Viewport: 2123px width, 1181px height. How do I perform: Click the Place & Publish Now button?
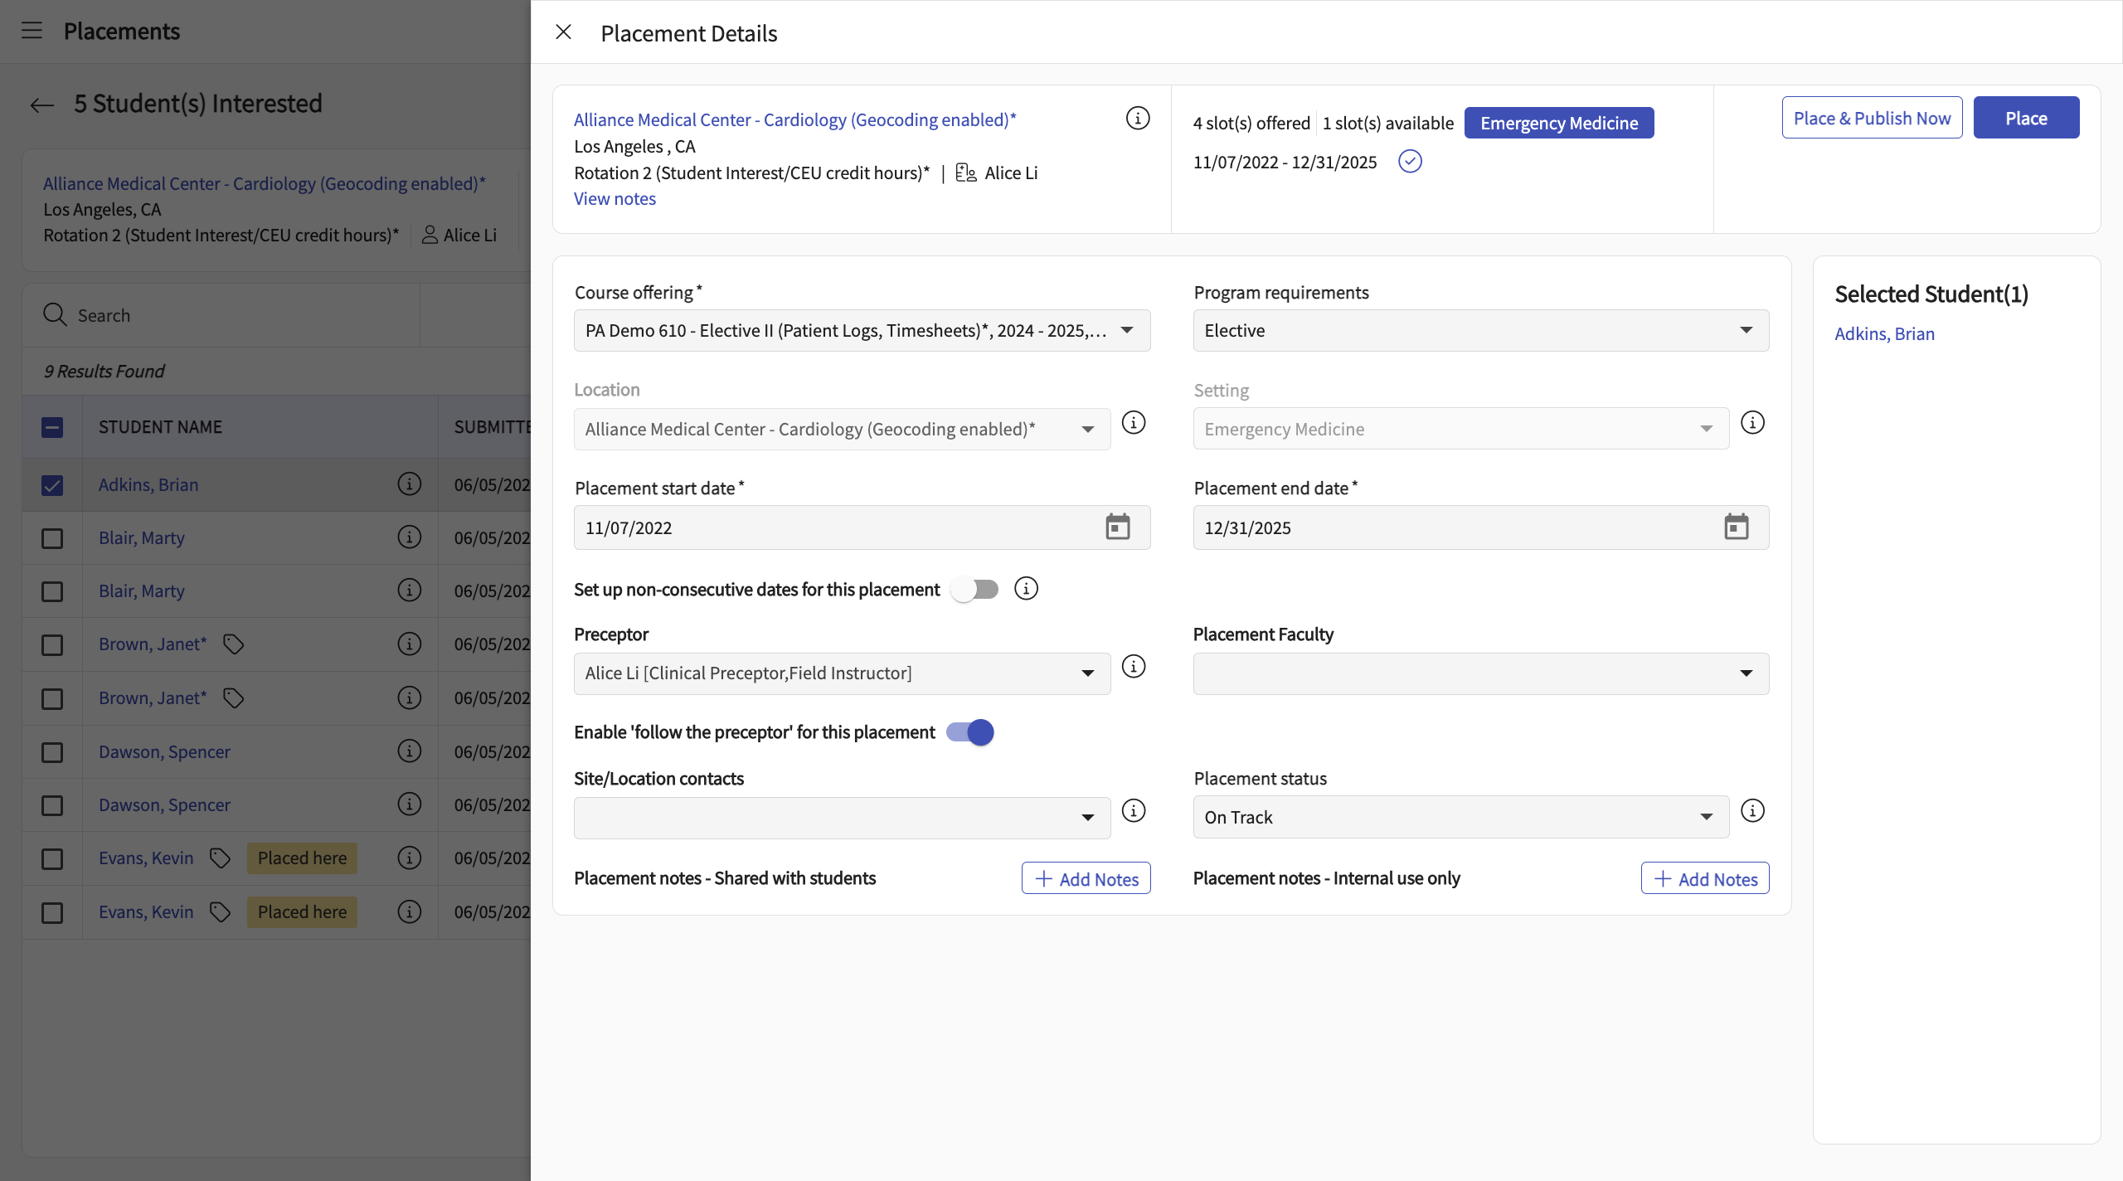click(x=1872, y=118)
